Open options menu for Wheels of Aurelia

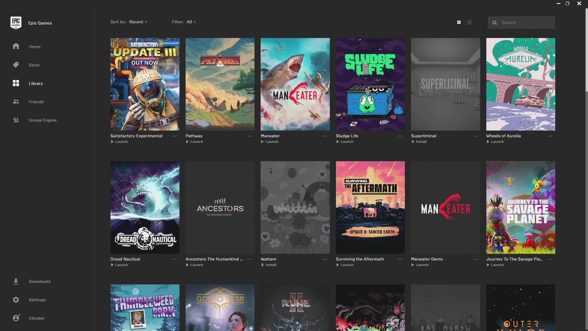pyautogui.click(x=550, y=136)
